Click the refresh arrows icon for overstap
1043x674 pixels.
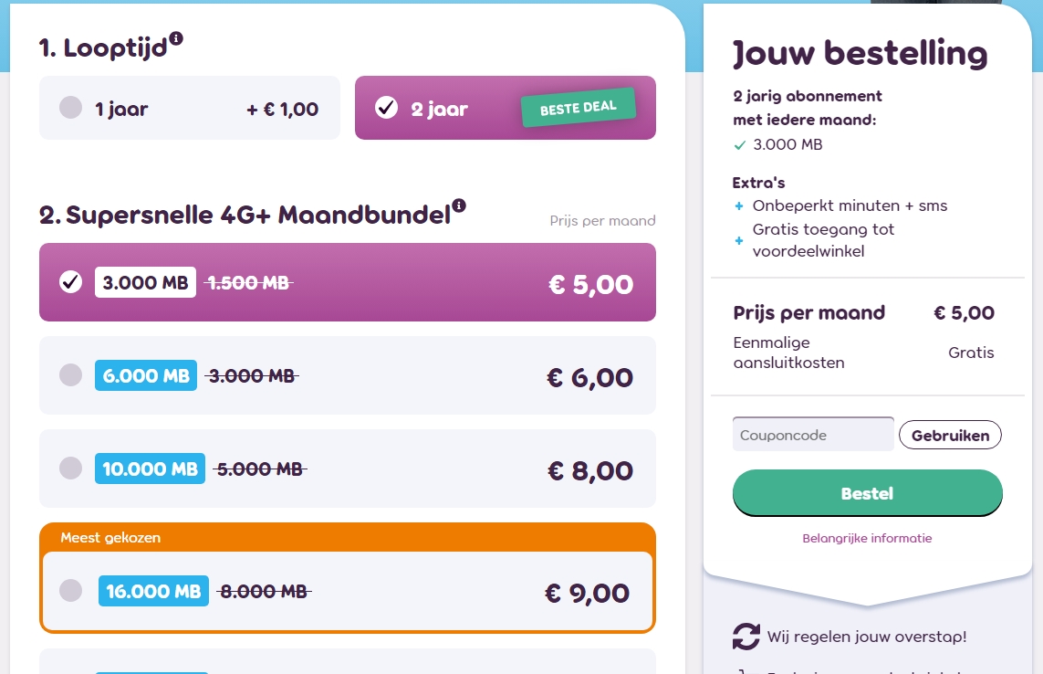point(746,636)
